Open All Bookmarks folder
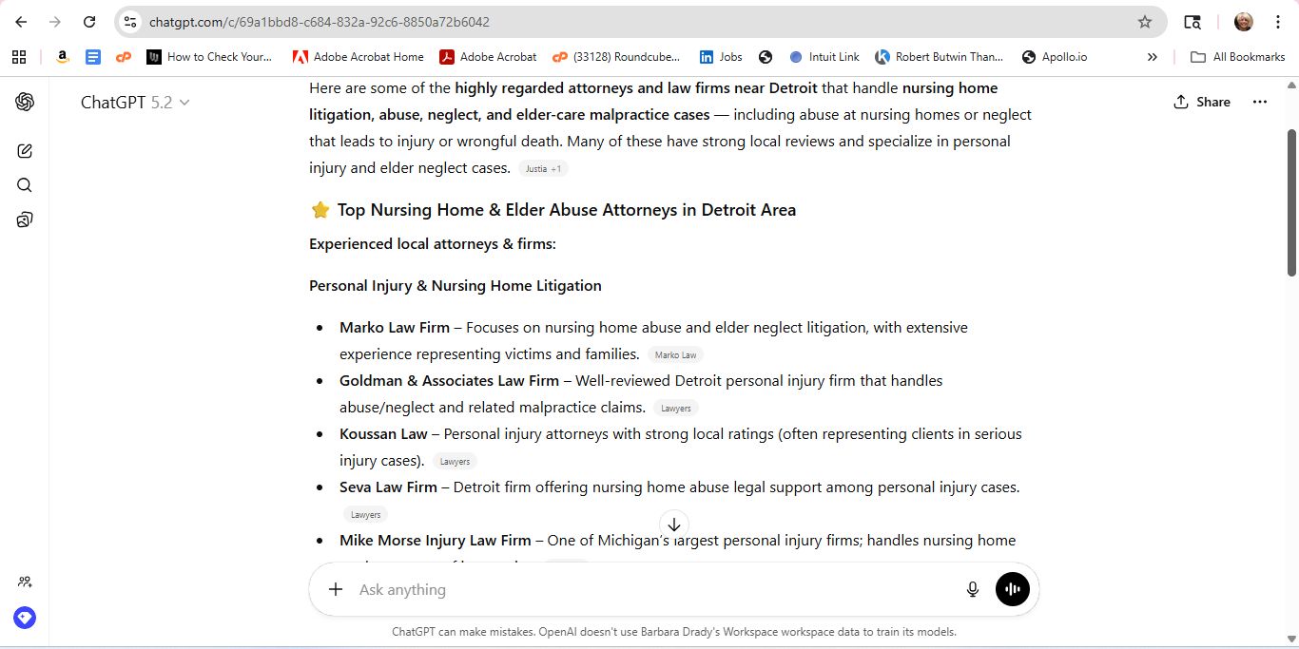1299x649 pixels. click(1238, 57)
